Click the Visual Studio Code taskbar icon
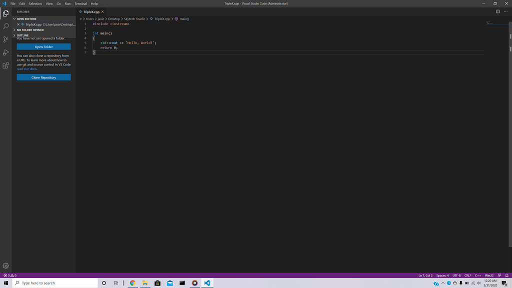This screenshot has height=288, width=512. coord(207,283)
